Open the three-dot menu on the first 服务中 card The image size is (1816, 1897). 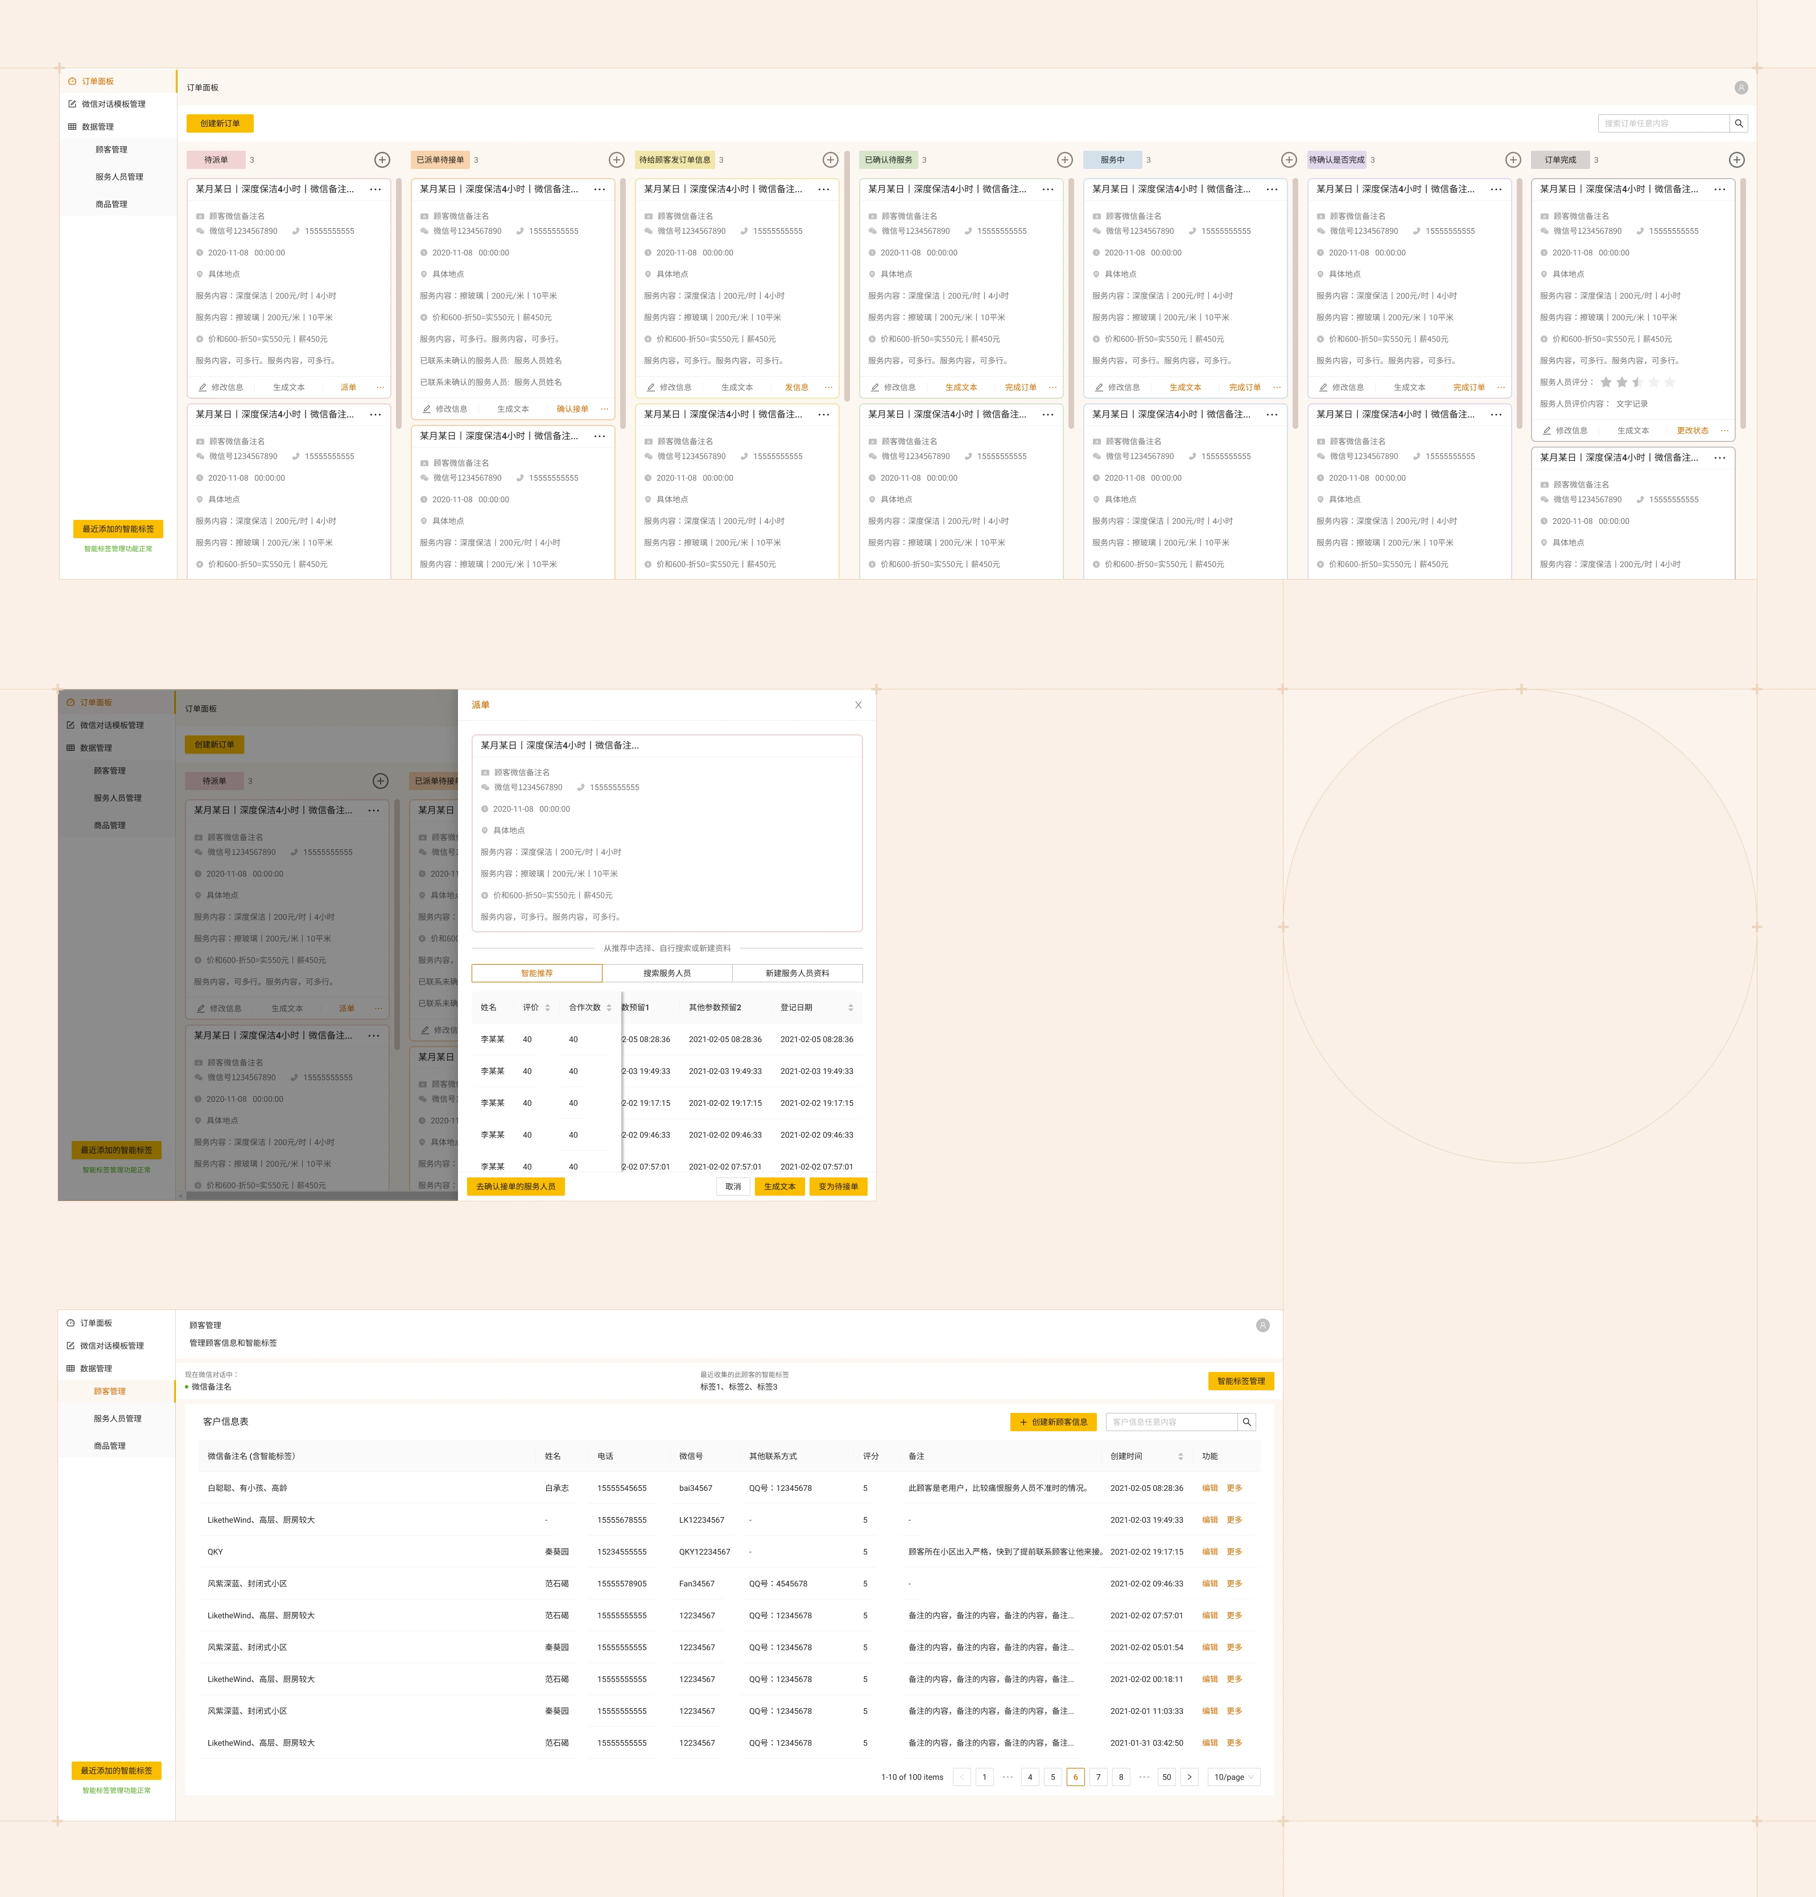pyautogui.click(x=1272, y=190)
